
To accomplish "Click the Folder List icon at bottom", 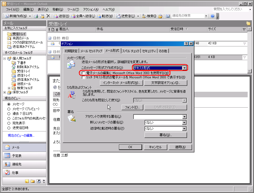I will point(32,181).
